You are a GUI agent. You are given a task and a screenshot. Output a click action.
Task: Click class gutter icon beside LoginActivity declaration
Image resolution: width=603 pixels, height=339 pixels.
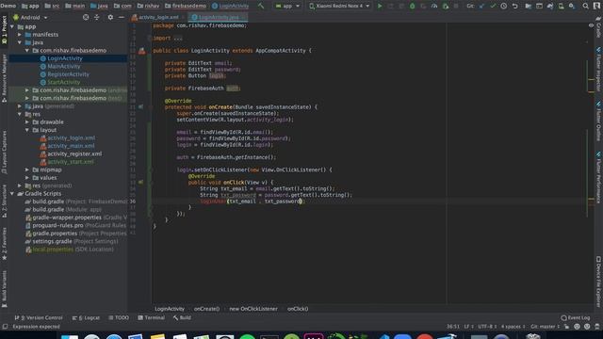[142, 50]
